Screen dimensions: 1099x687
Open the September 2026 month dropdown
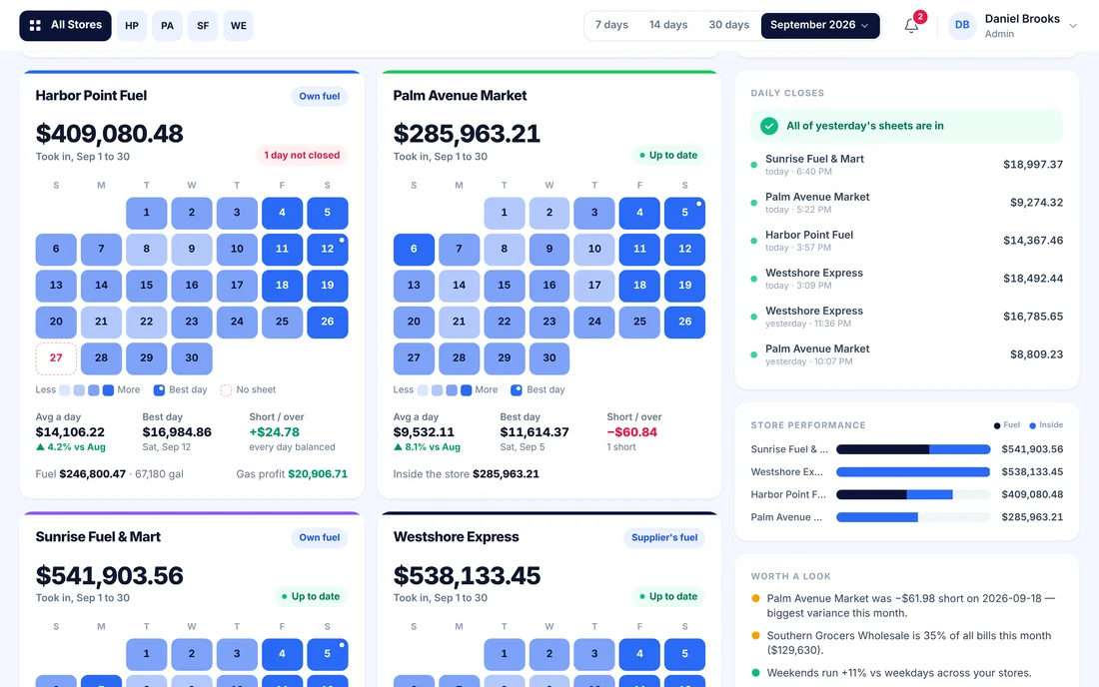pyautogui.click(x=820, y=25)
